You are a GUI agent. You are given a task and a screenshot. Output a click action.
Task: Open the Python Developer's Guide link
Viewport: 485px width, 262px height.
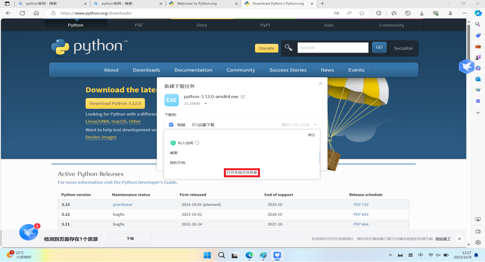(149, 182)
